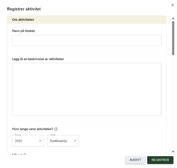
Task: Click the Fra år dropdown arrow
Action: 40,141
